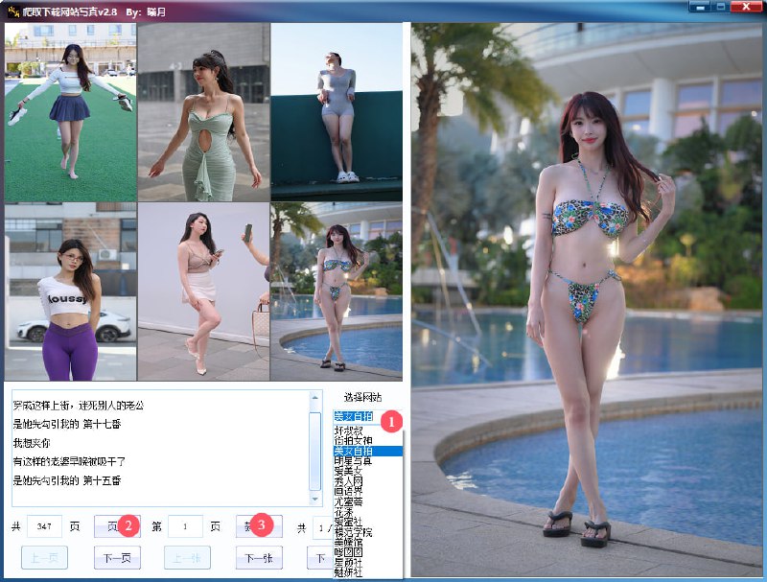Click the current page number field showing 1
This screenshot has height=582, width=767.
(x=186, y=527)
